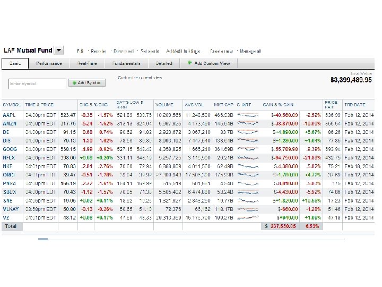The height and width of the screenshot is (287, 382).
Task: Open the AMZN row mini chart
Action: pyautogui.click(x=248, y=124)
